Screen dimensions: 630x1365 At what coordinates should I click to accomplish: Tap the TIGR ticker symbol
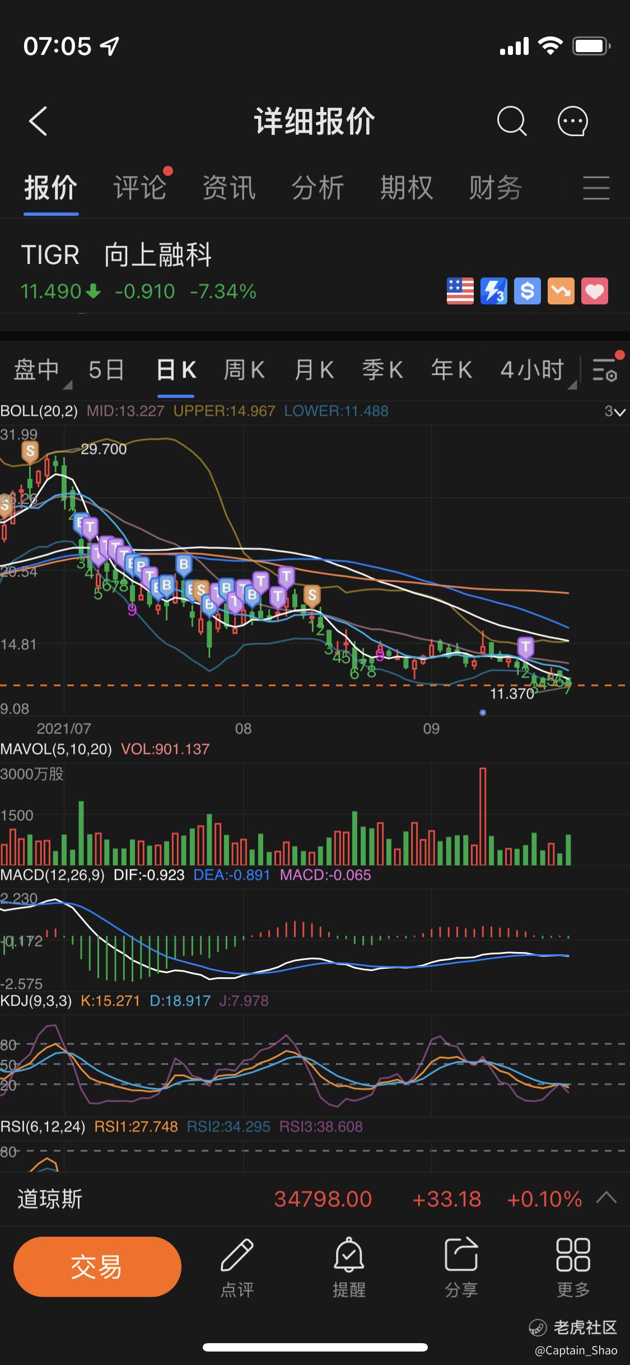tap(50, 256)
